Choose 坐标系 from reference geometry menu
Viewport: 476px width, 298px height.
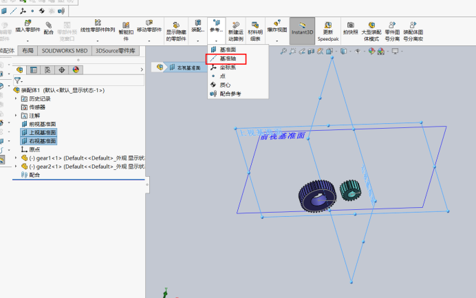pyautogui.click(x=238, y=67)
